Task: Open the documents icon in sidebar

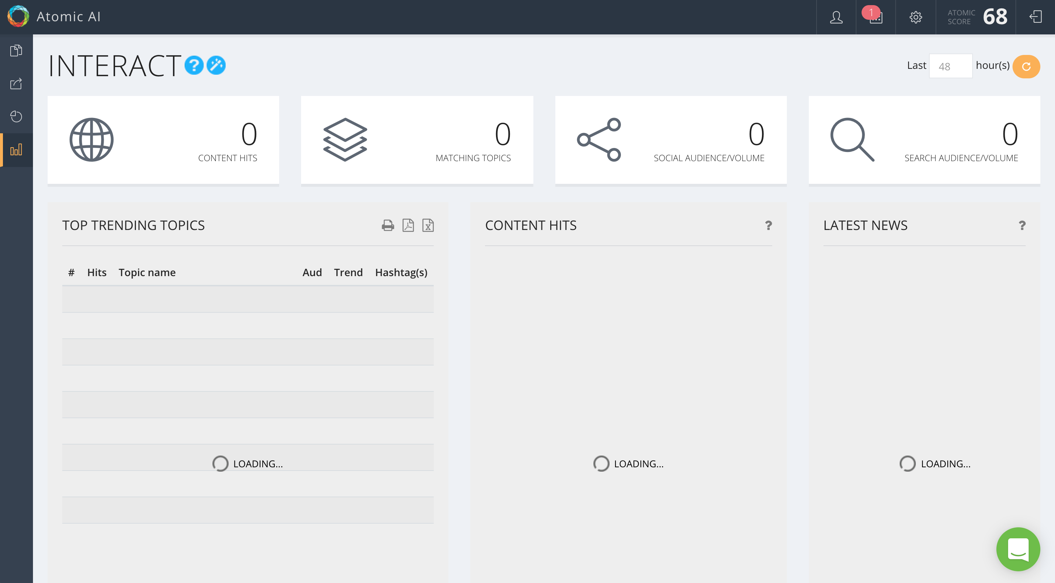Action: [16, 51]
